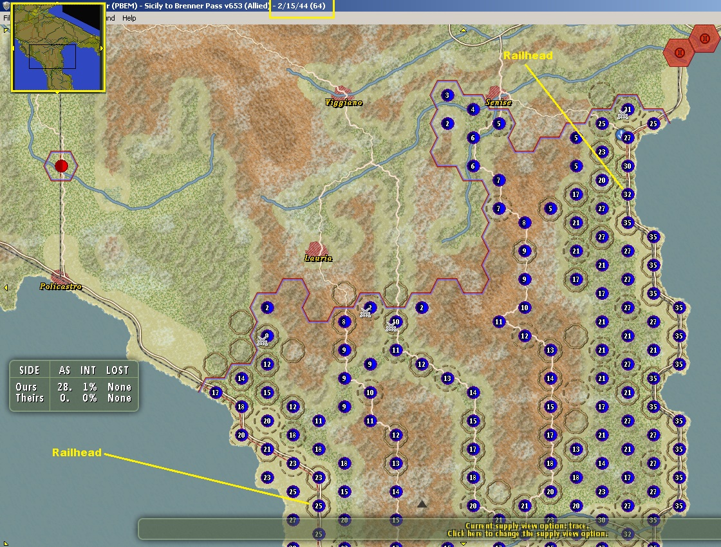Click the "LOST" header in status panel
This screenshot has height=547, width=721.
(x=117, y=371)
